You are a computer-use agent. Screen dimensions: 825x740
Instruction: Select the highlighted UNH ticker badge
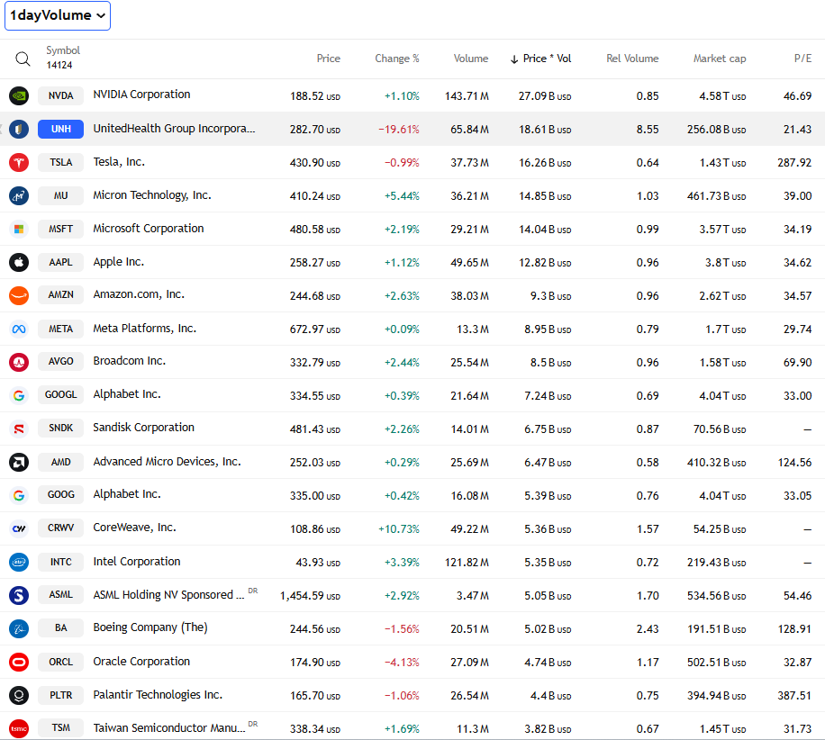tap(61, 129)
